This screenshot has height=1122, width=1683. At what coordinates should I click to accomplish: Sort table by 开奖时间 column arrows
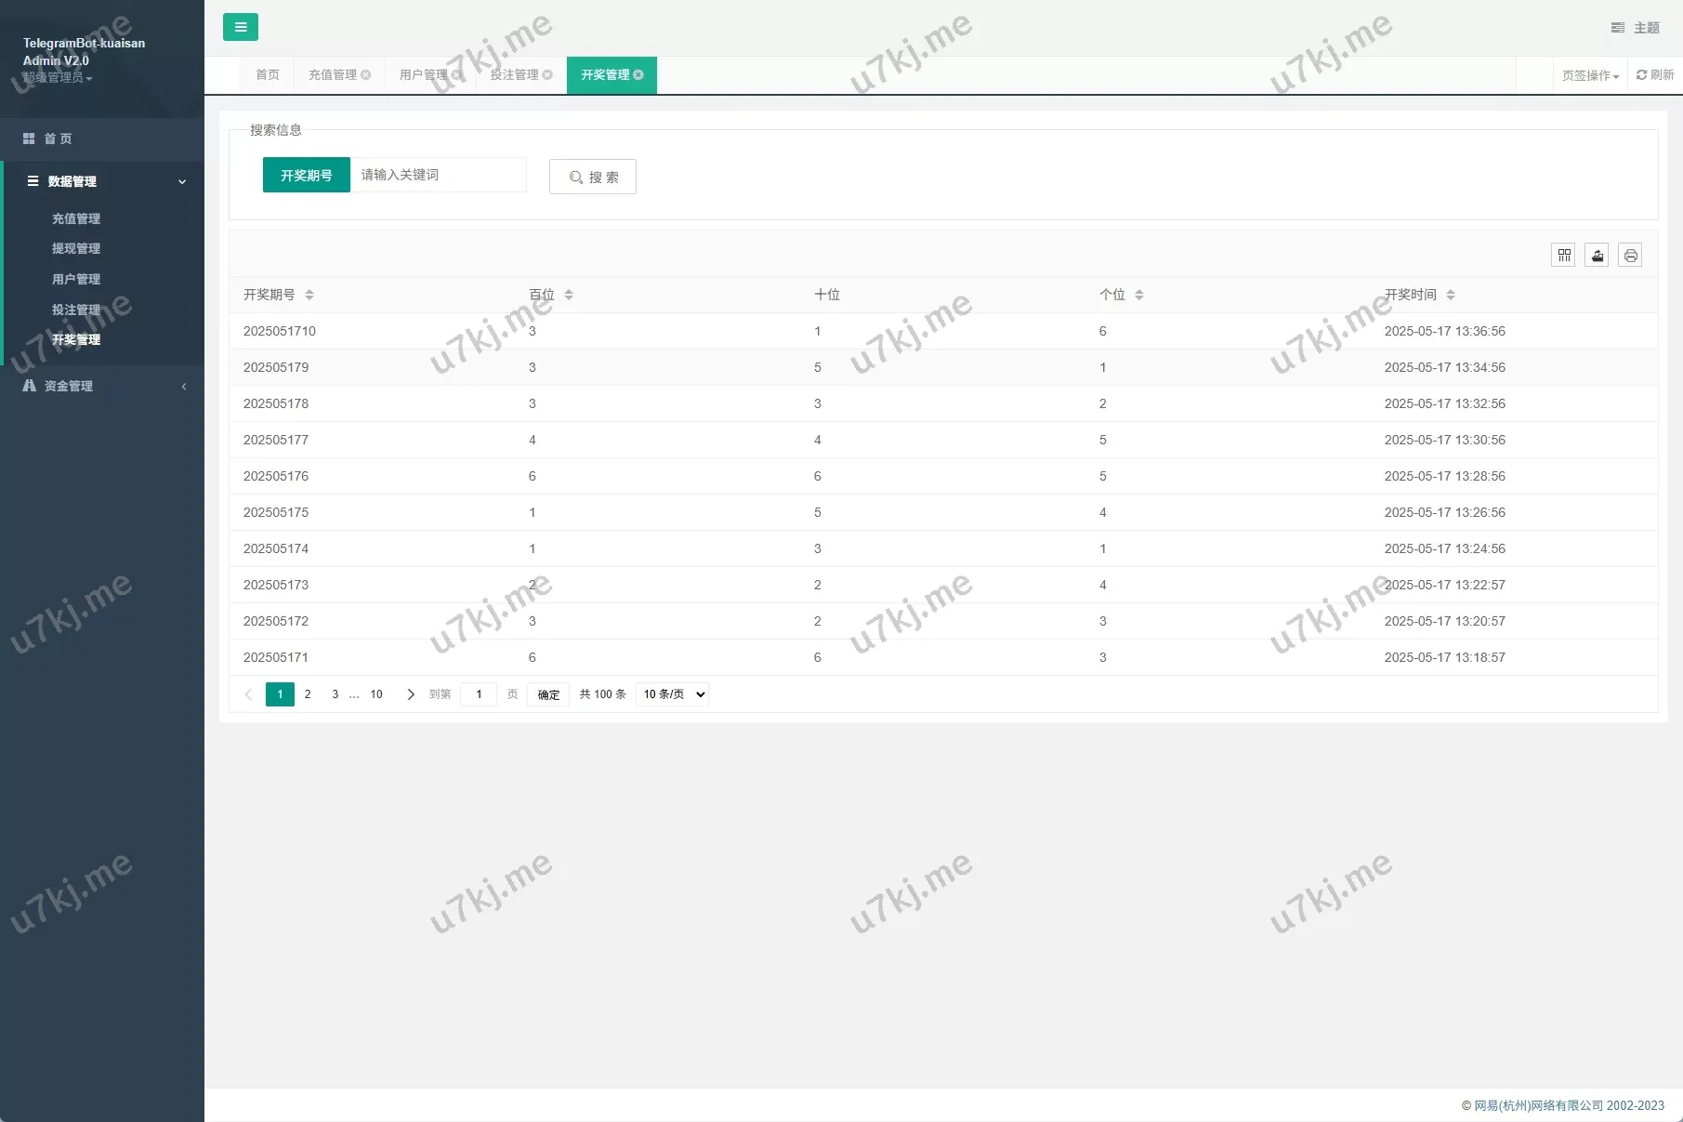[1450, 295]
